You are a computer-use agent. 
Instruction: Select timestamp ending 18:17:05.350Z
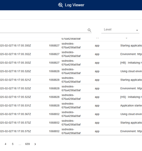(x=16, y=45)
